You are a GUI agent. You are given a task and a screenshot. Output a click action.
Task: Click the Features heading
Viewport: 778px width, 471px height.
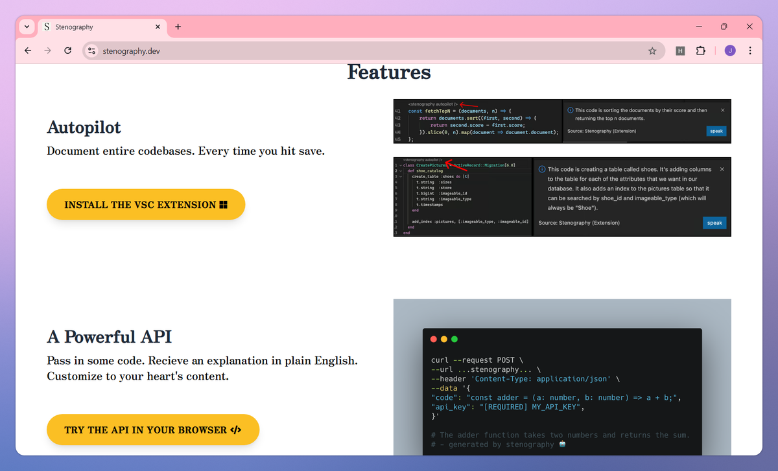389,72
